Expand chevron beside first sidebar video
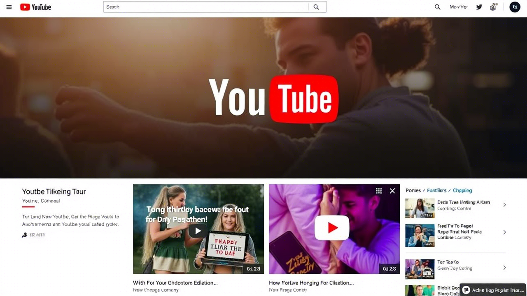 point(505,205)
